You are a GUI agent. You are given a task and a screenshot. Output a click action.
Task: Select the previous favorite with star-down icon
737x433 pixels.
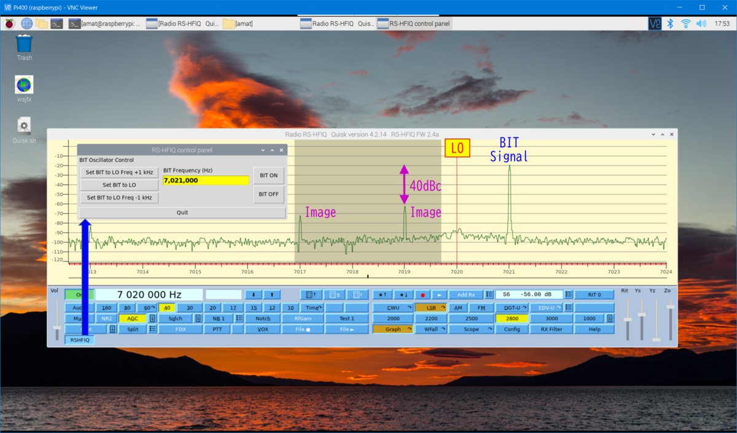(x=404, y=295)
